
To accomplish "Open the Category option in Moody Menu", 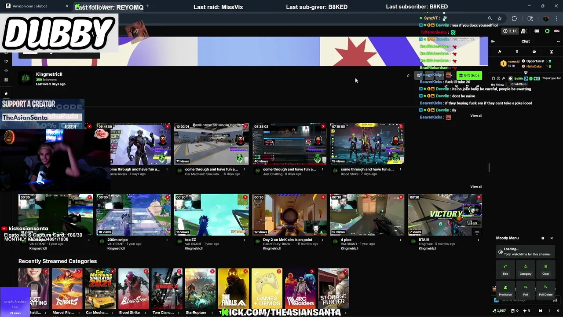I will [x=525, y=269].
